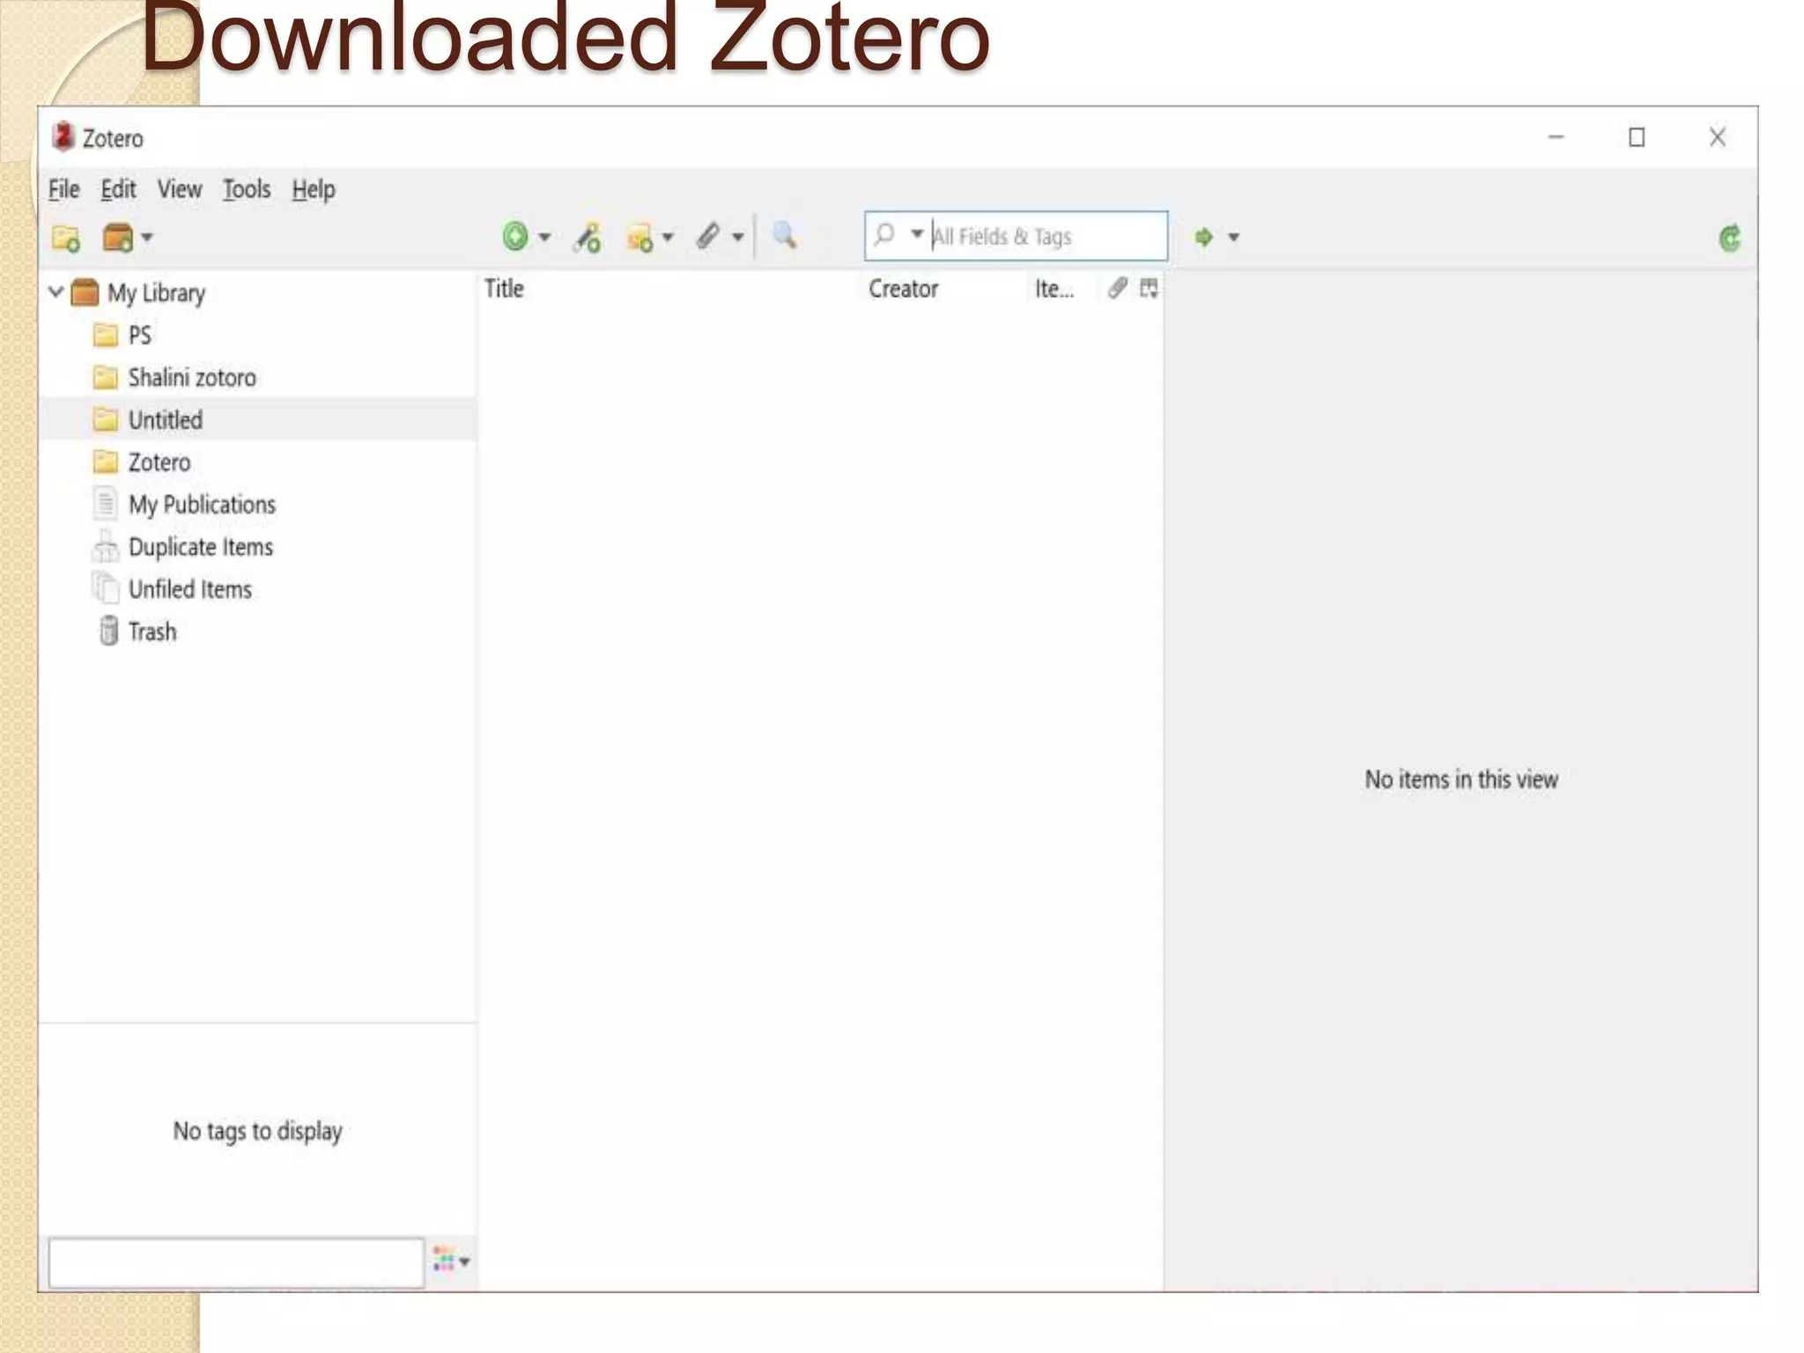The width and height of the screenshot is (1804, 1353).
Task: Select the PS collection
Action: [x=139, y=336]
